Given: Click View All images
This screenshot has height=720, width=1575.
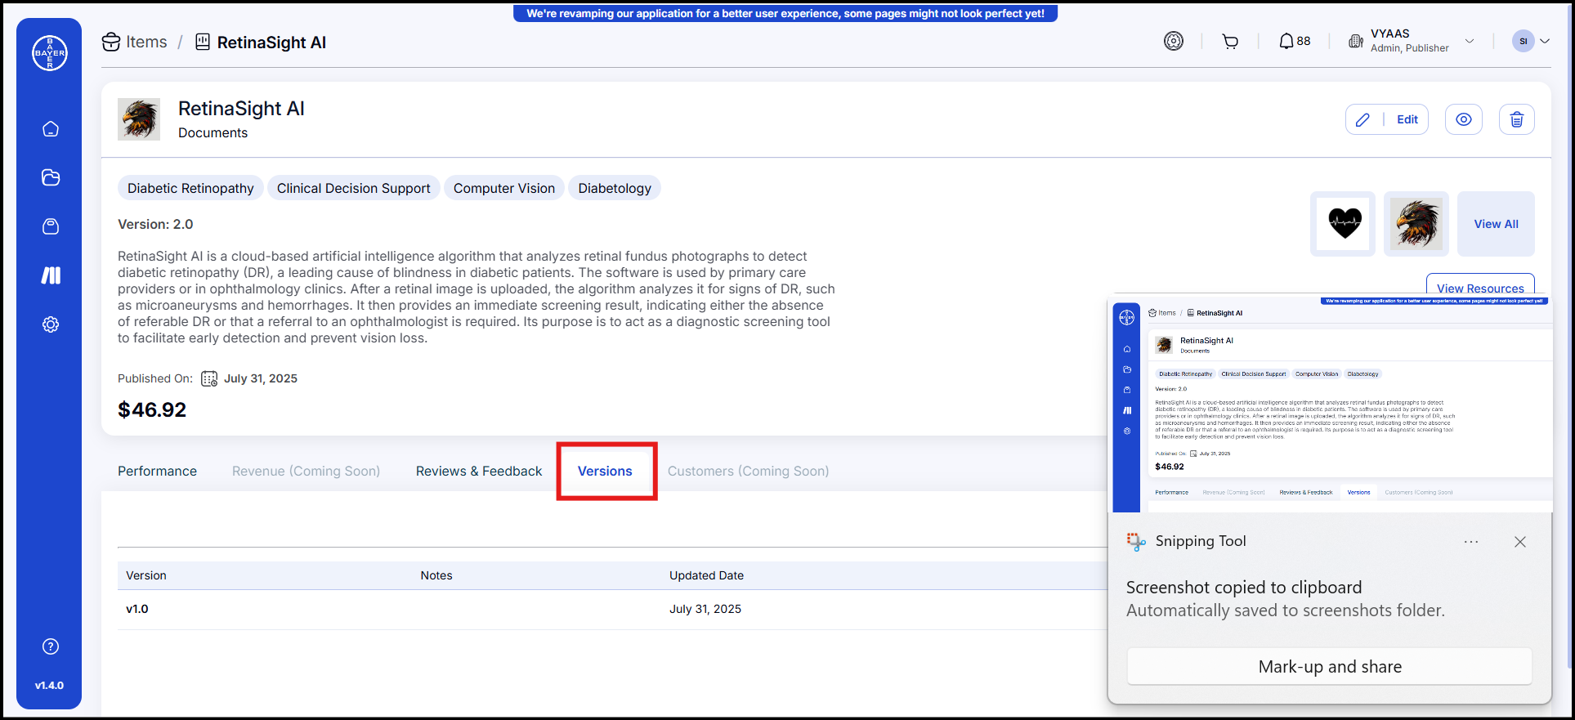Looking at the screenshot, I should tap(1496, 224).
